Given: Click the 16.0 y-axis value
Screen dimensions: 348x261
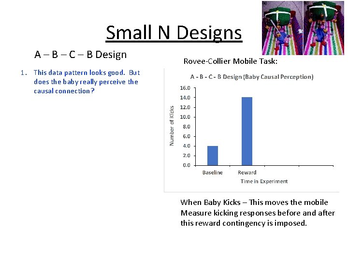Looking at the screenshot, I should click(x=185, y=88).
